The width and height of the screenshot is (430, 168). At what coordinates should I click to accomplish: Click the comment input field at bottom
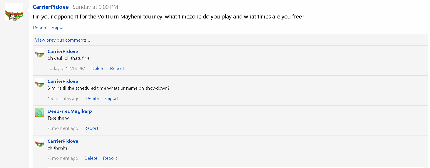point(236,167)
